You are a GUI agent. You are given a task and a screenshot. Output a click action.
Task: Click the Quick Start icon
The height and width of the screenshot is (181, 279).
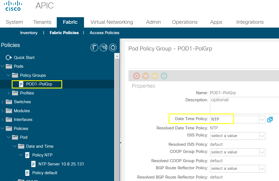9,58
